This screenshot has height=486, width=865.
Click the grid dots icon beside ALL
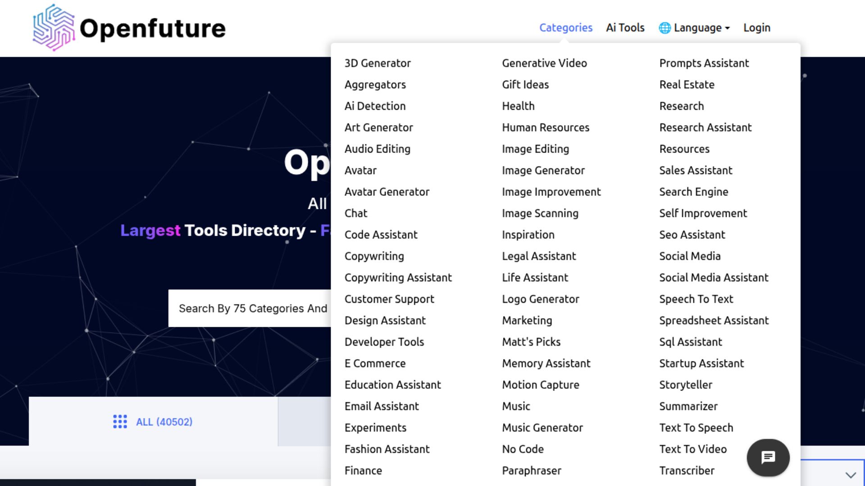tap(120, 422)
